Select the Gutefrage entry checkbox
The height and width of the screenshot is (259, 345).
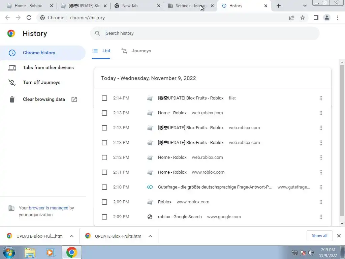tap(104, 187)
